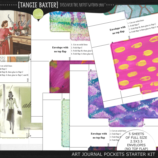Click the [TANGIE BAXTER] title text
The width and height of the screenshot is (158, 158).
point(38,5)
